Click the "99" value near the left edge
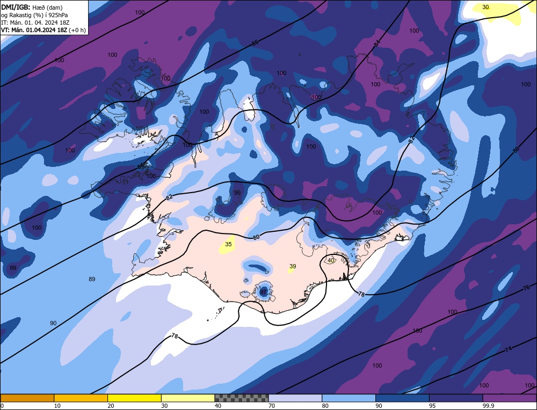 pos(13,268)
